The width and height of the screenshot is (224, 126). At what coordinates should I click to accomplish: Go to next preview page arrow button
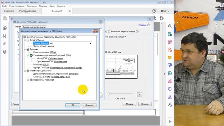click(x=140, y=94)
